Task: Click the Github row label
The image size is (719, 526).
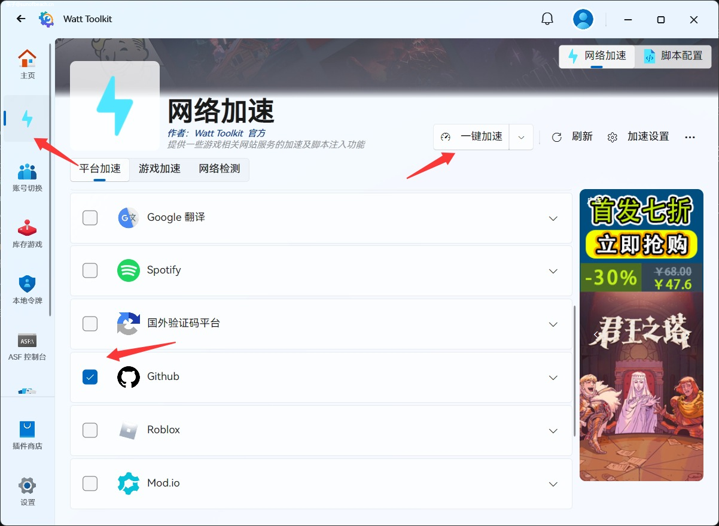Action: [163, 377]
